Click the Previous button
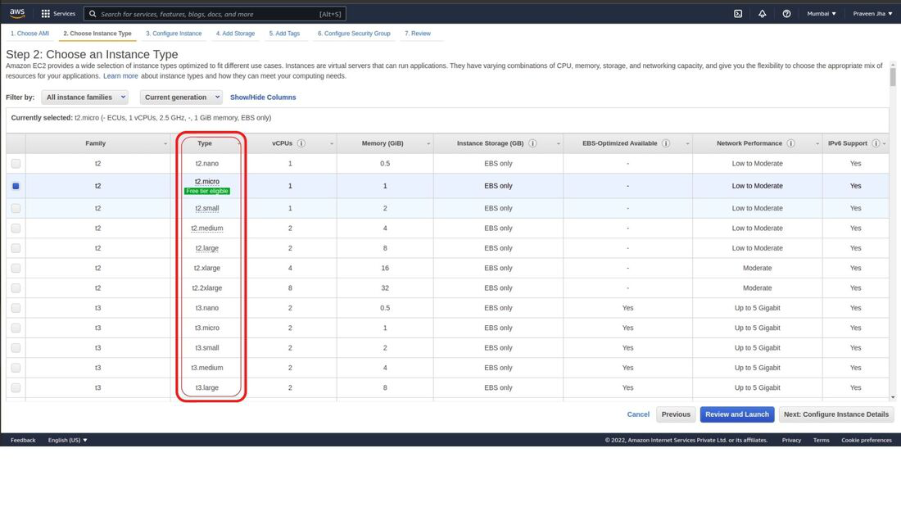 (676, 414)
